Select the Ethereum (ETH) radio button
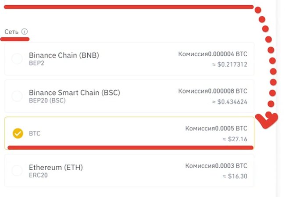The height and width of the screenshot is (197, 285). point(17,170)
